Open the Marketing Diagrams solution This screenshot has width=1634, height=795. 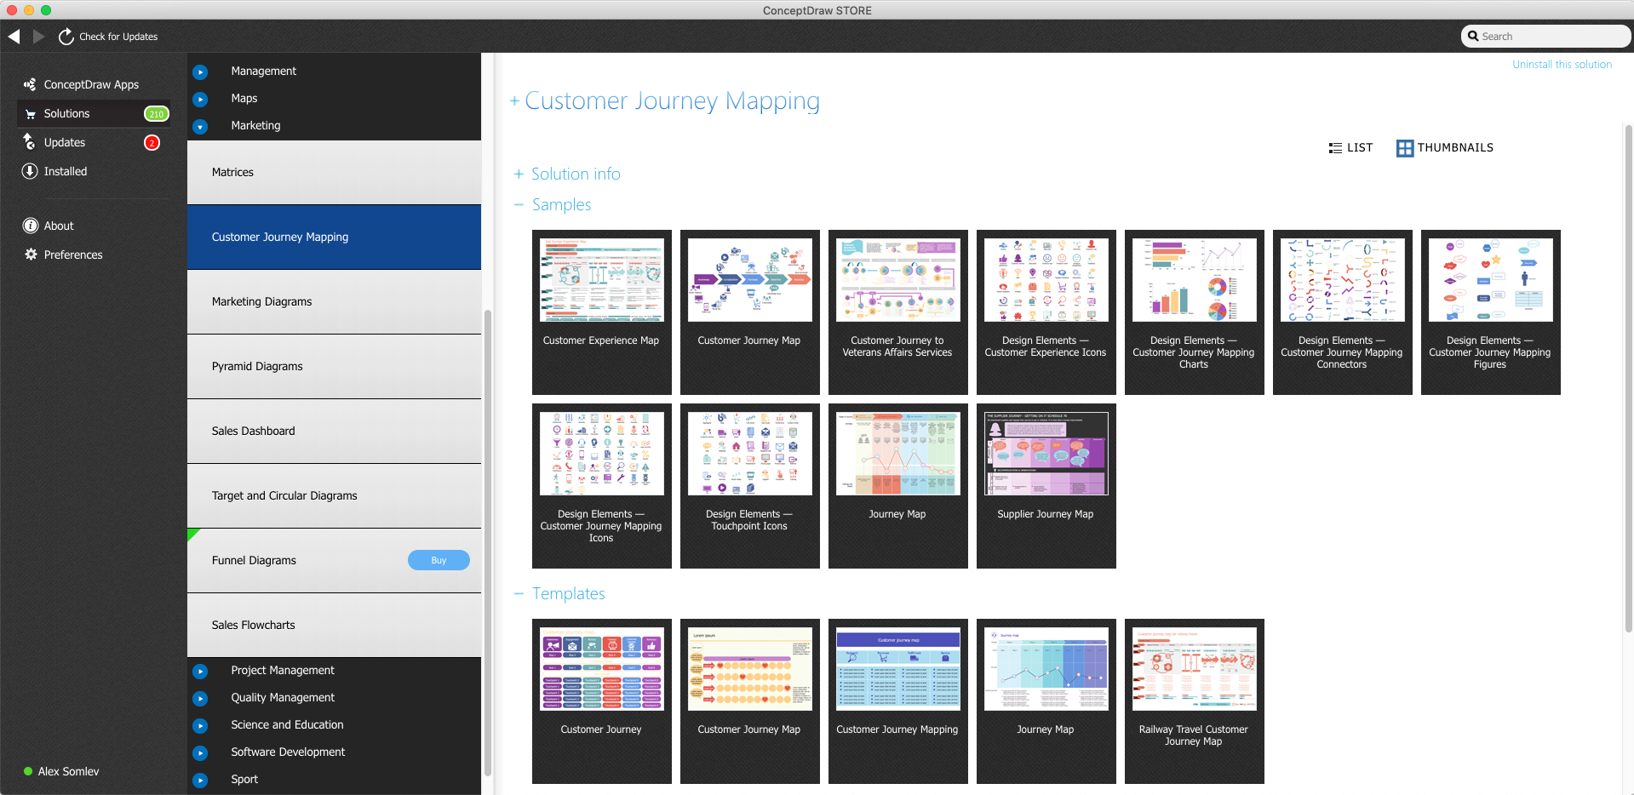[x=334, y=301]
